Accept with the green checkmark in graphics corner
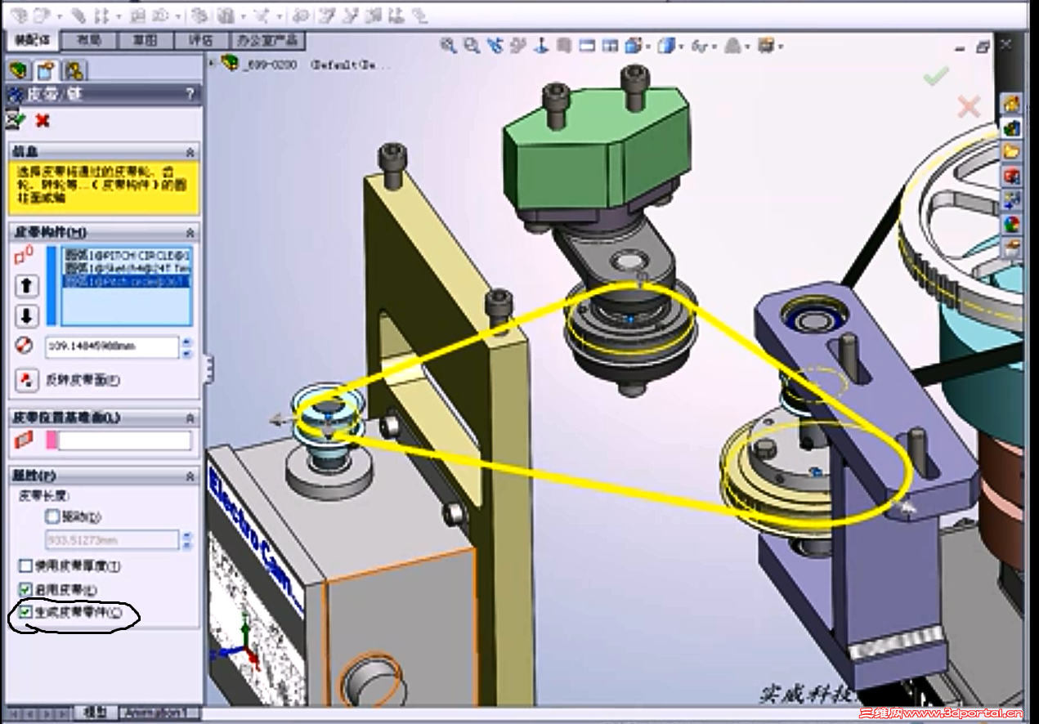The width and height of the screenshot is (1039, 724). tap(936, 76)
